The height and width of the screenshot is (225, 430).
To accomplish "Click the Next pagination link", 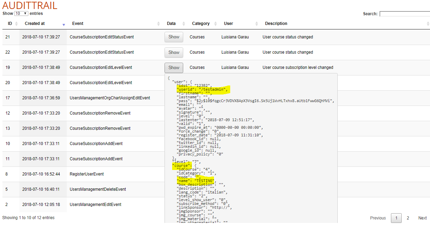I will (422, 218).
